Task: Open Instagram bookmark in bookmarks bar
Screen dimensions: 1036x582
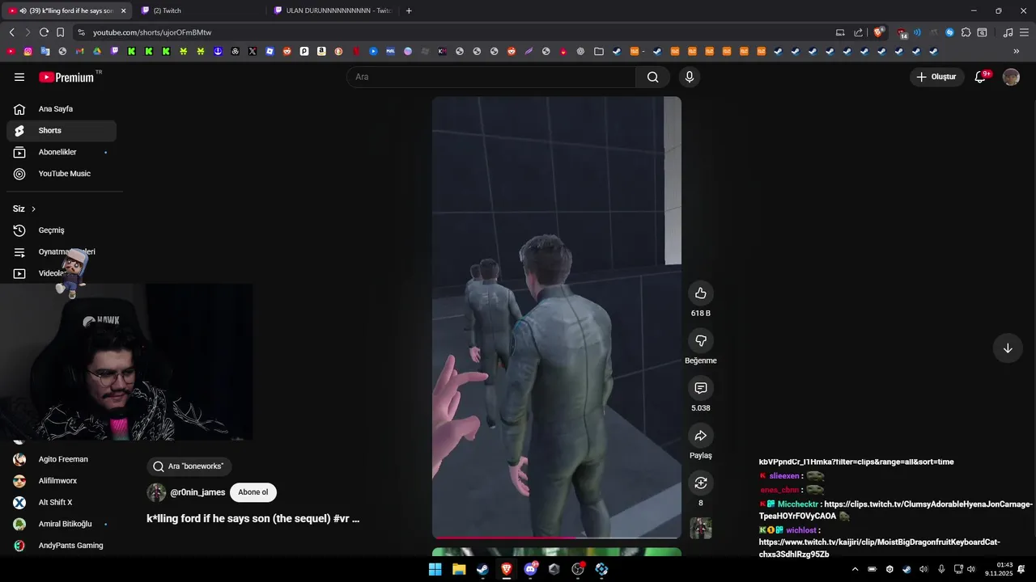Action: click(x=28, y=51)
